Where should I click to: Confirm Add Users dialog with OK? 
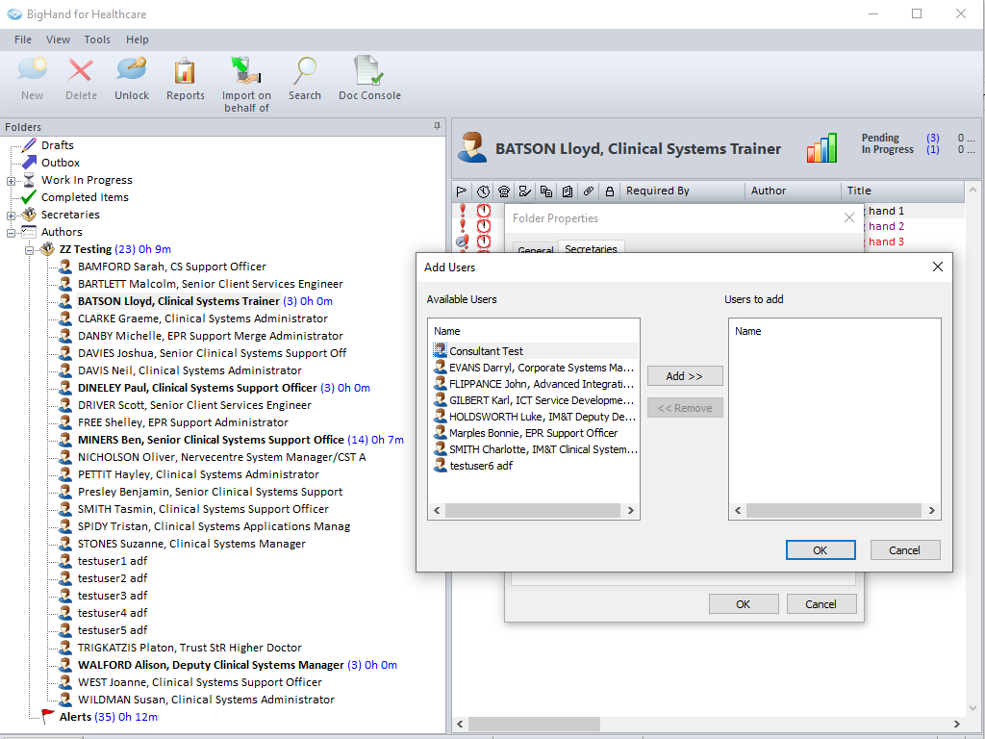[x=821, y=549]
